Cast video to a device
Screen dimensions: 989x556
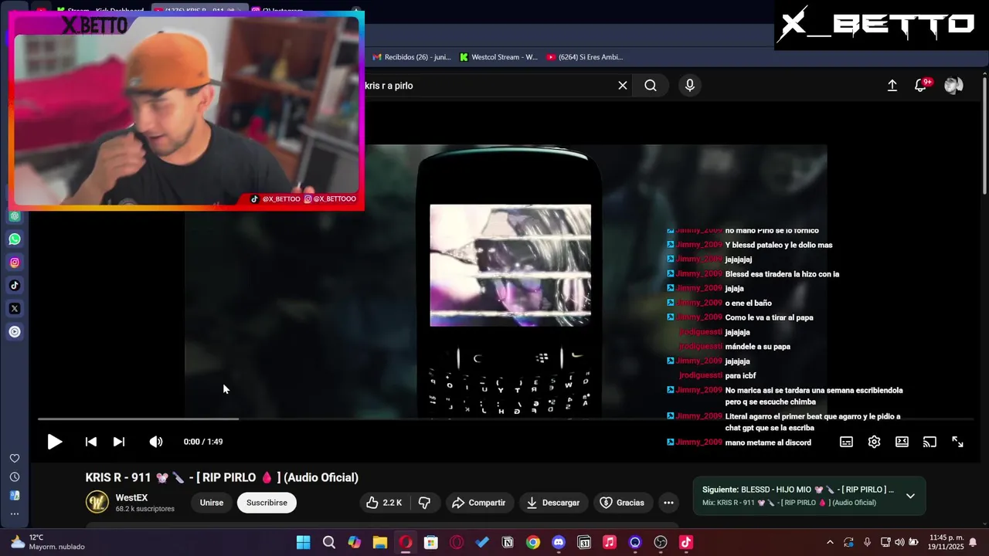[930, 442]
